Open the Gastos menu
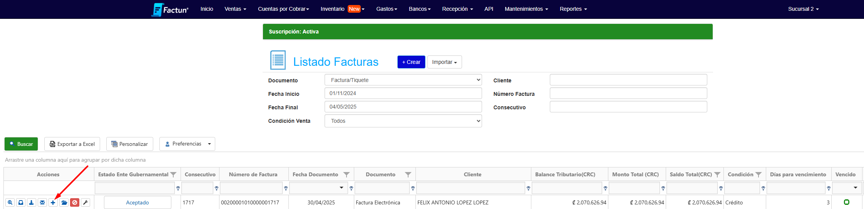This screenshot has height=209, width=864. click(x=387, y=9)
